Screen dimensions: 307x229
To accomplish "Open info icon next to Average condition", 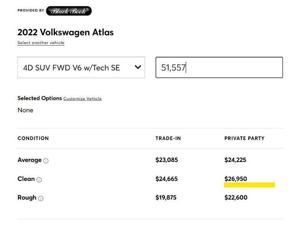I will (x=46, y=161).
